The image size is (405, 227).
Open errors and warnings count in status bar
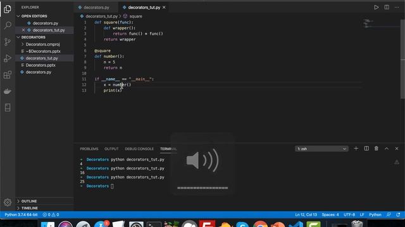pos(51,214)
